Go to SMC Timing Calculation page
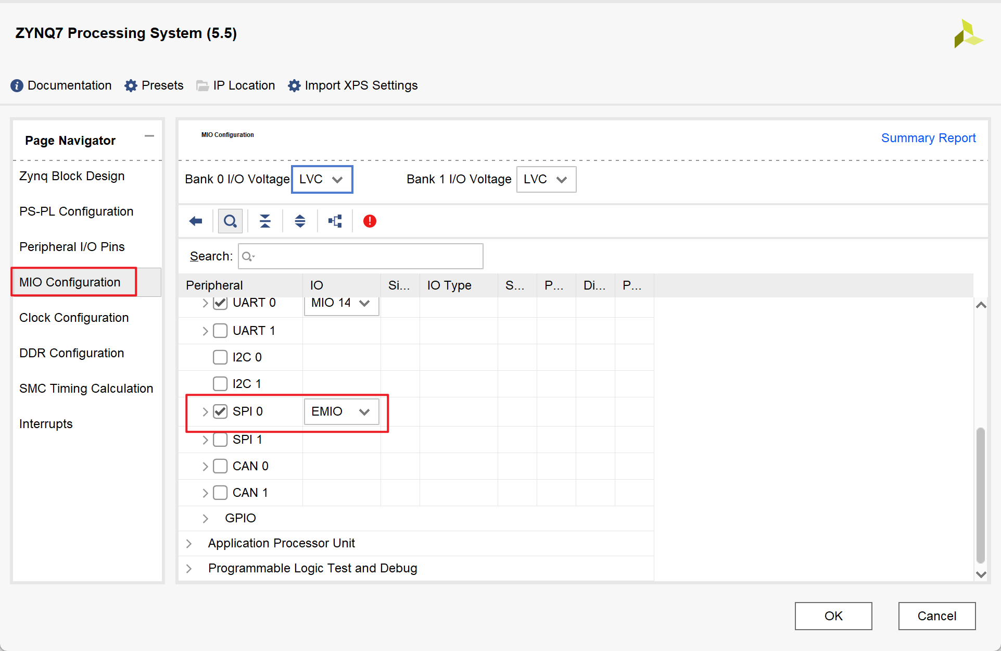 86,389
